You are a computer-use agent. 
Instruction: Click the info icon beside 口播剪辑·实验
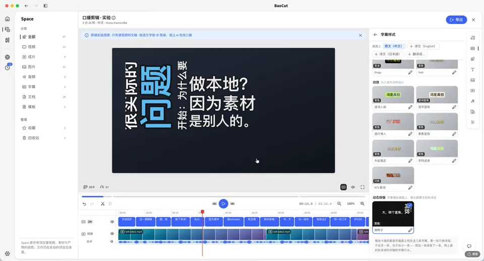[113, 18]
